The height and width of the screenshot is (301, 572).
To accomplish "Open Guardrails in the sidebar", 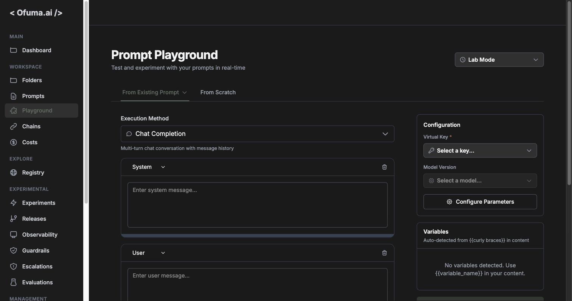I will (x=41, y=251).
